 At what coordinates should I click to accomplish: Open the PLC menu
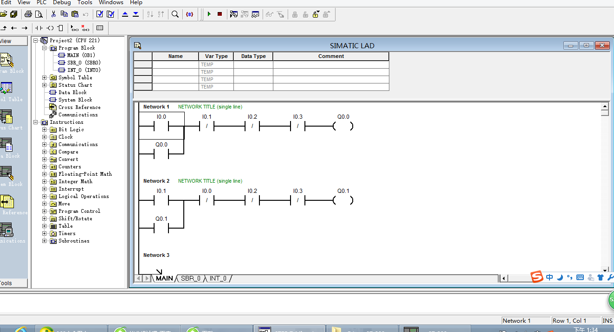click(x=42, y=2)
